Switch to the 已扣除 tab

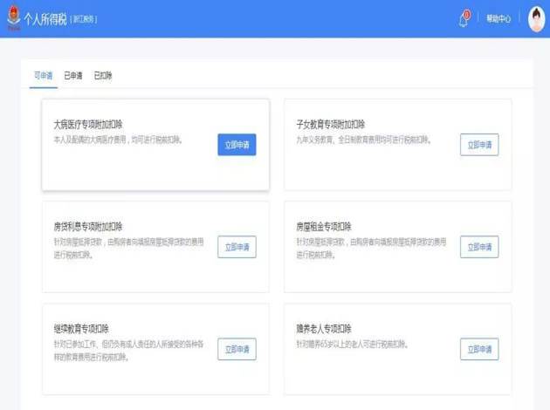click(103, 76)
